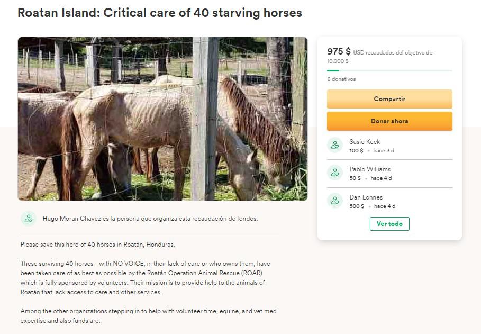
Task: Click the Roatan Island campaign title
Action: [160, 13]
